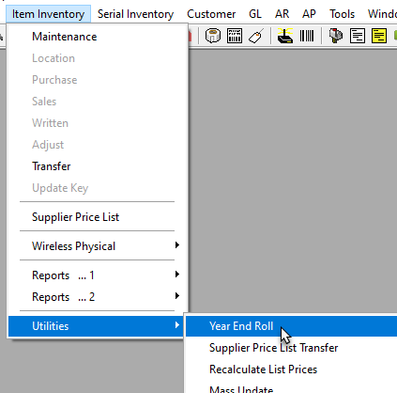The width and height of the screenshot is (397, 393).
Task: Open the Utilities submenu arrow
Action: [x=177, y=325]
